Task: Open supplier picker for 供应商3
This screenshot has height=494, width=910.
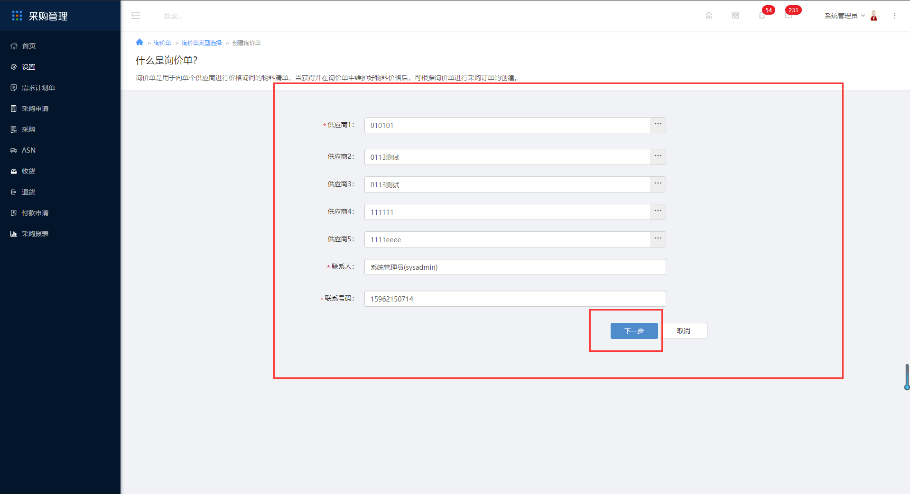Action: click(x=658, y=184)
